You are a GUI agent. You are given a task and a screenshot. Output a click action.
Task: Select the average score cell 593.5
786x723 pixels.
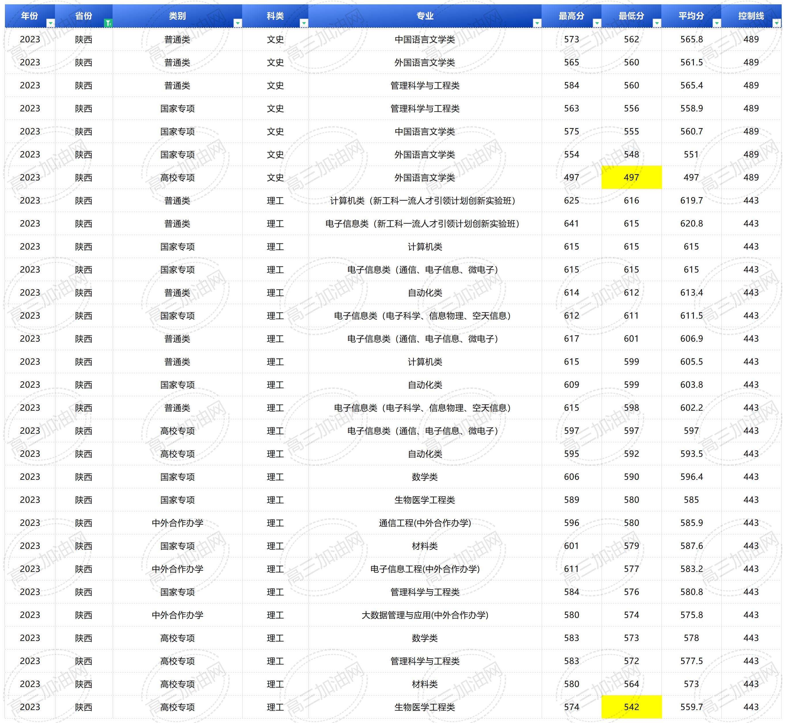click(691, 454)
